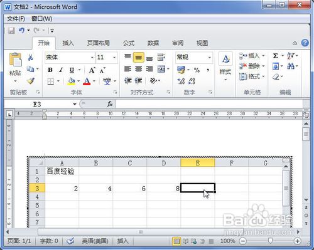Apply red font color A

pyautogui.click(x=87, y=81)
